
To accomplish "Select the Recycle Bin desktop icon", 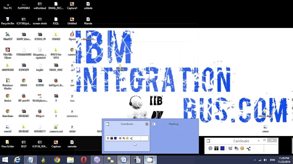I will coord(8,21).
